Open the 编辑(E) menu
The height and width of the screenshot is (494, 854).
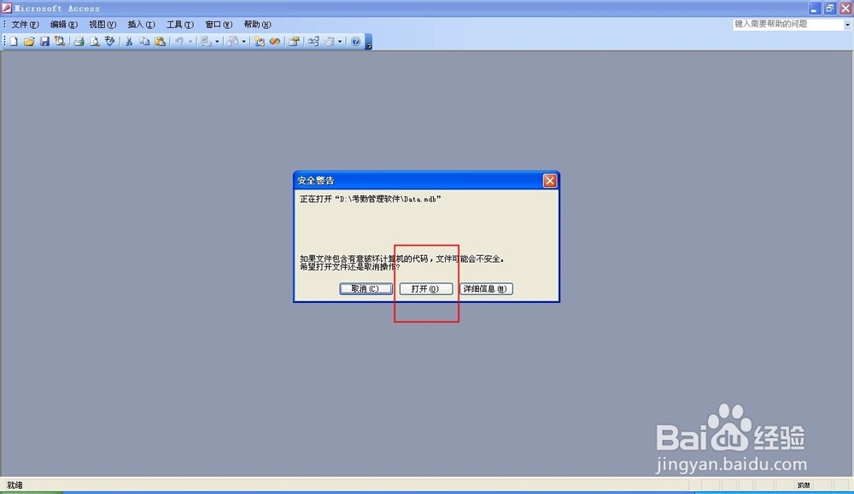64,25
